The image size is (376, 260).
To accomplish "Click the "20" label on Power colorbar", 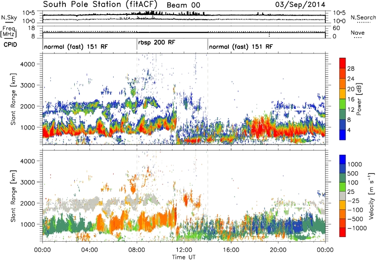I will pyautogui.click(x=351, y=89).
